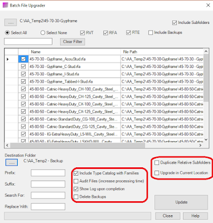Click horizontal scroll right arrow
The height and width of the screenshot is (223, 213).
(x=200, y=146)
